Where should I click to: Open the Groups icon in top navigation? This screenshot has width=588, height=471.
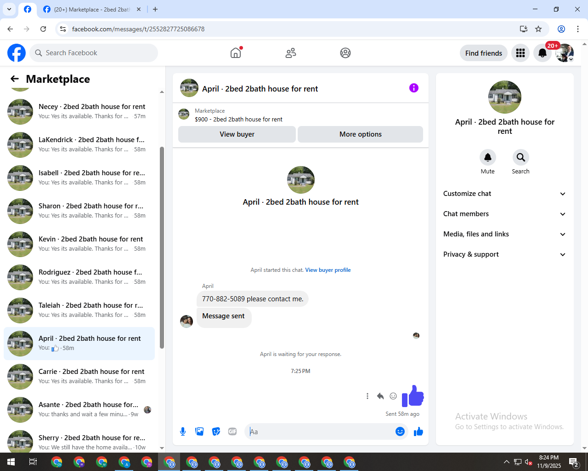(x=345, y=53)
